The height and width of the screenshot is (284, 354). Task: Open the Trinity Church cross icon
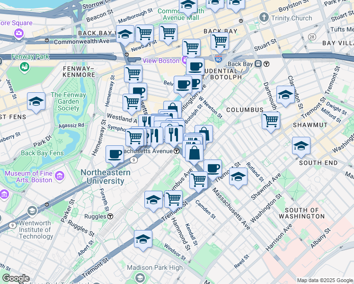point(264,18)
